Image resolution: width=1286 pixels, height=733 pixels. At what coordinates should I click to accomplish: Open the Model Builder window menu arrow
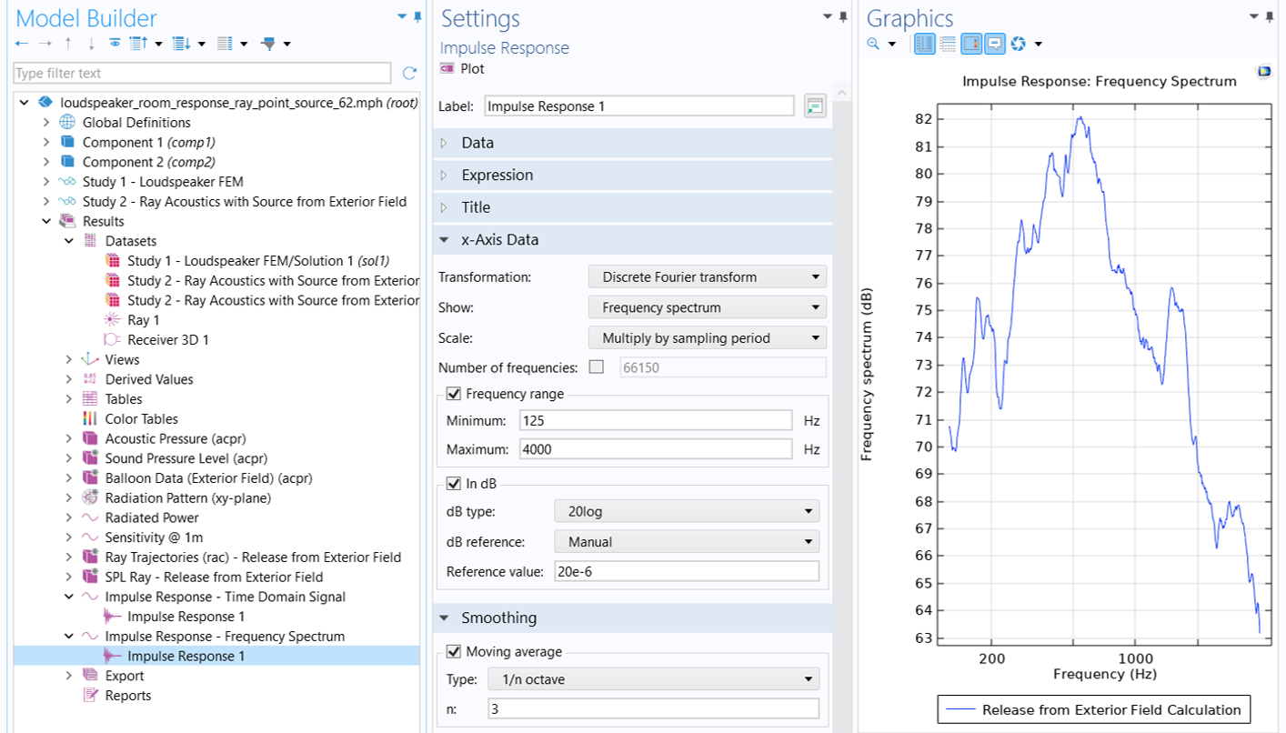402,16
